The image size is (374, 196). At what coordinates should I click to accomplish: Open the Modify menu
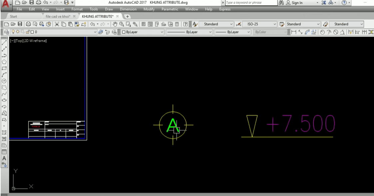coord(149,9)
